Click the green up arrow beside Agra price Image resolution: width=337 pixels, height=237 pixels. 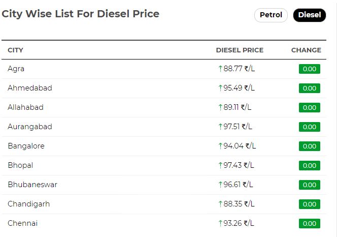220,69
